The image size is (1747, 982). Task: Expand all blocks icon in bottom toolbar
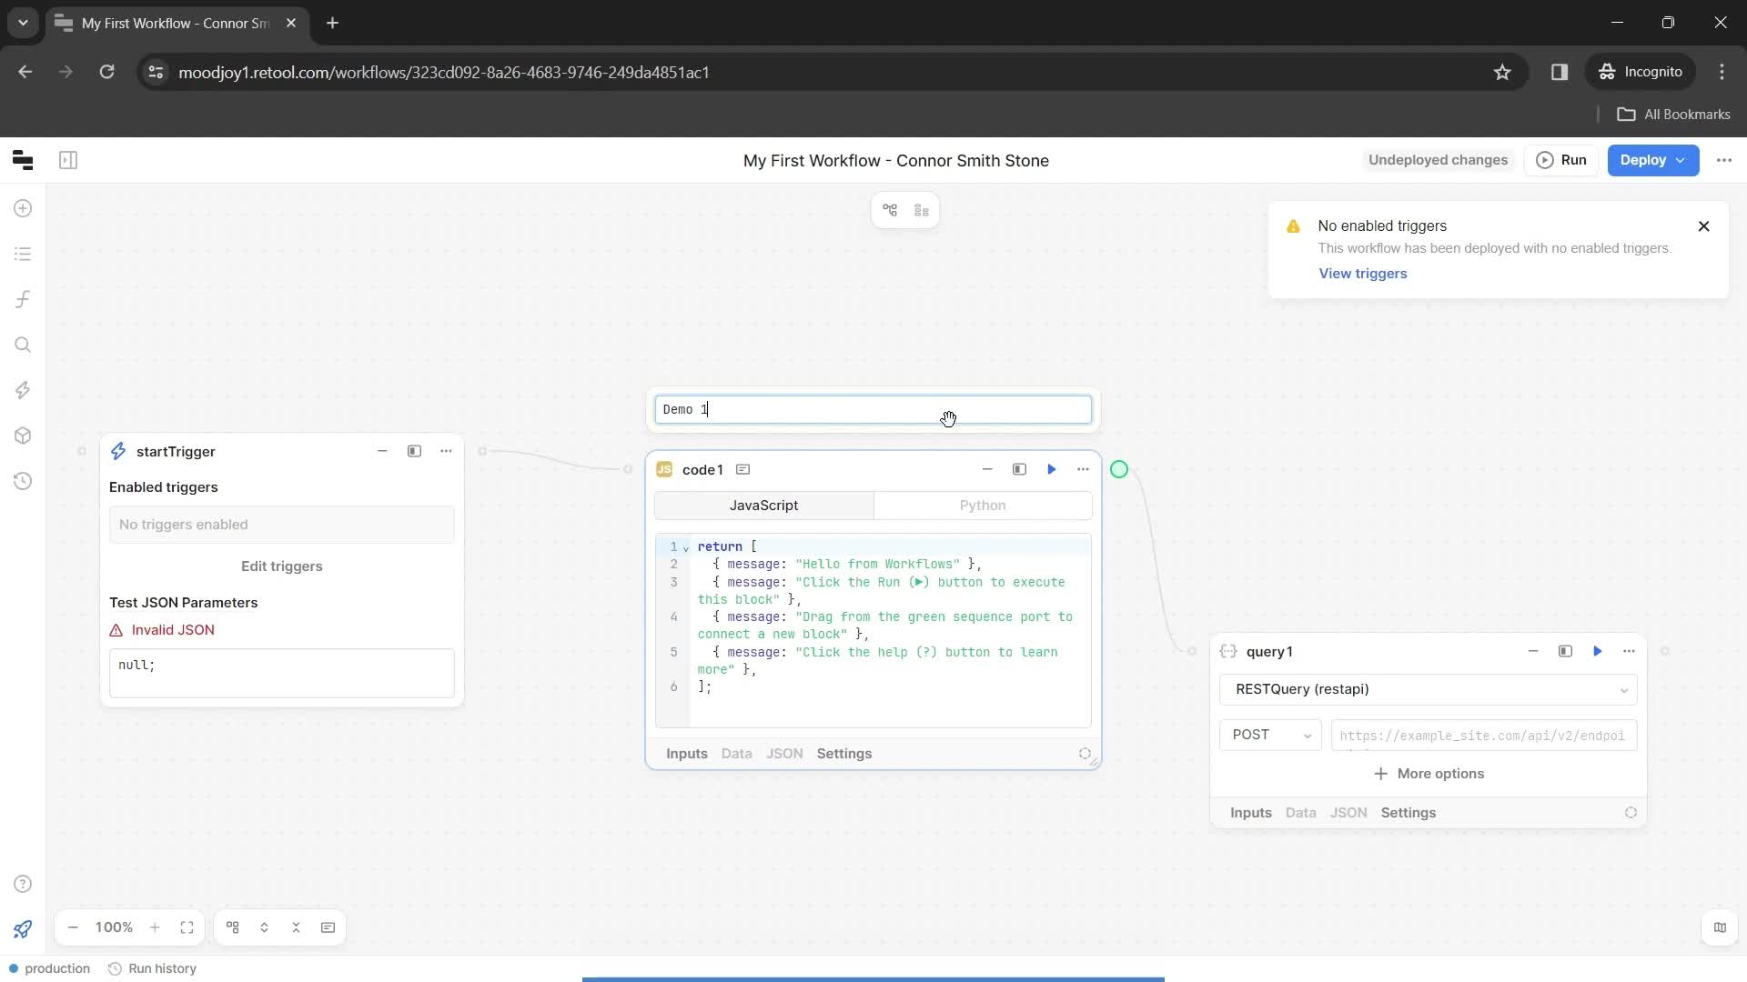point(264,927)
